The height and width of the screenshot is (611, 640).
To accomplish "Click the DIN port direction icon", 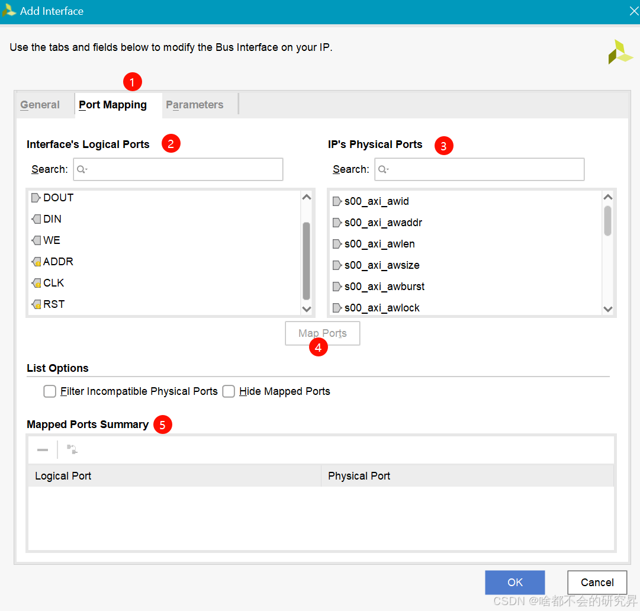I will click(36, 219).
